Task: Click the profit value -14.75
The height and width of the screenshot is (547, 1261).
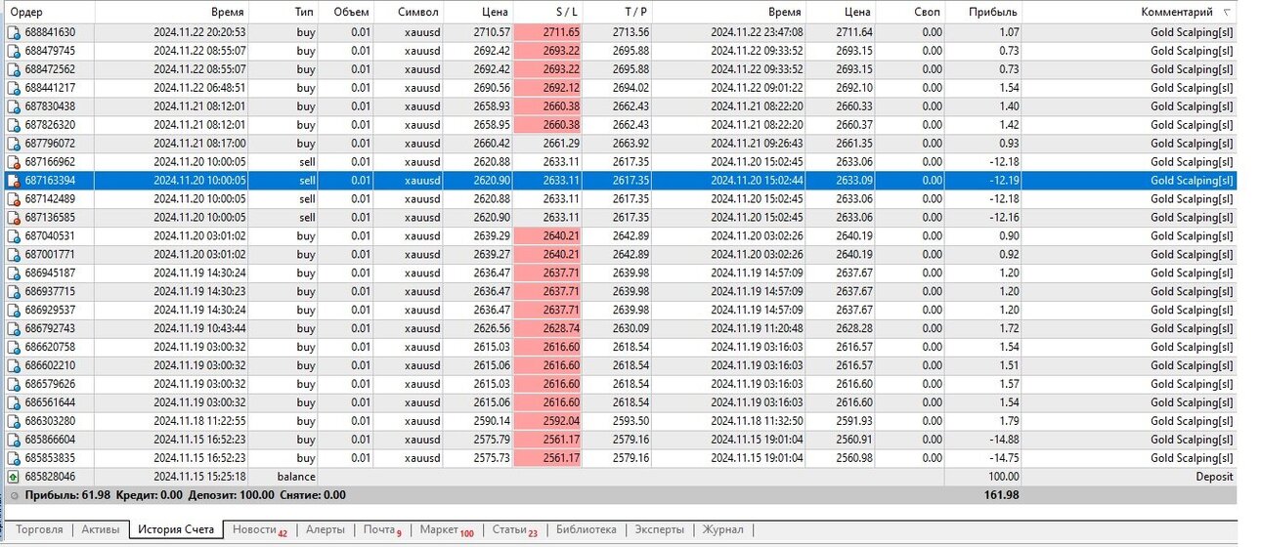Action: coord(1004,459)
